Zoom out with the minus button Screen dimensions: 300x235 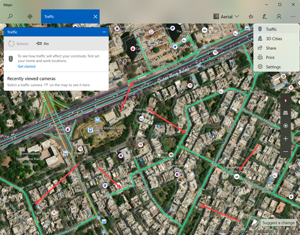[x=285, y=152]
